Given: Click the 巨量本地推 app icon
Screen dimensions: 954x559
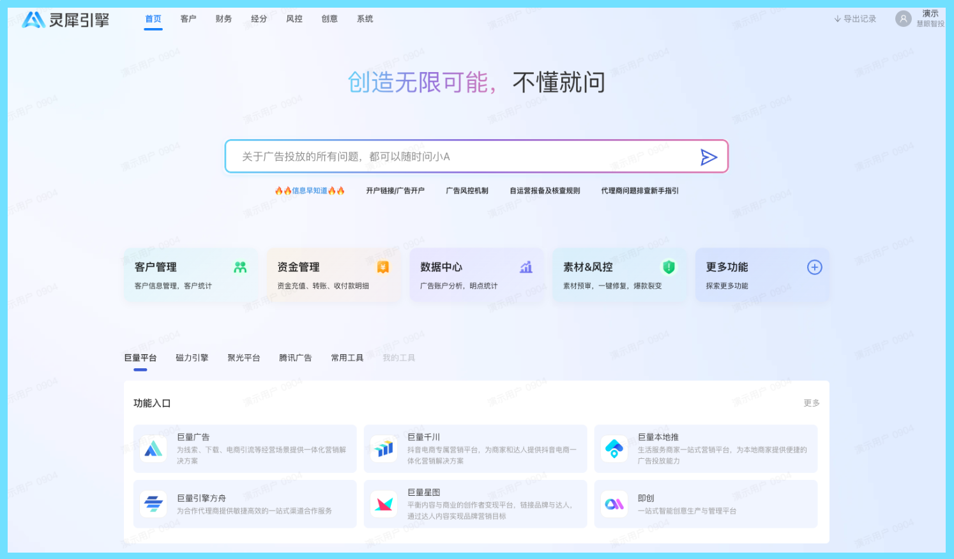Looking at the screenshot, I should coord(614,449).
